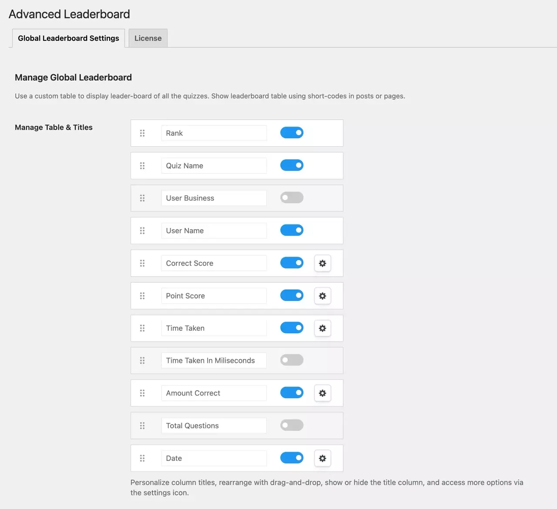Open settings gear for Time Taken
Viewport: 557px width, 509px height.
[x=322, y=328]
